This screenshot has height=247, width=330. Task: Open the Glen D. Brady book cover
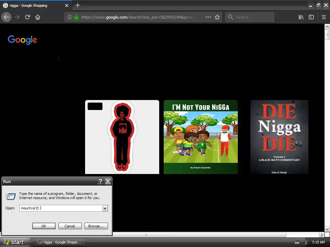(x=279, y=137)
